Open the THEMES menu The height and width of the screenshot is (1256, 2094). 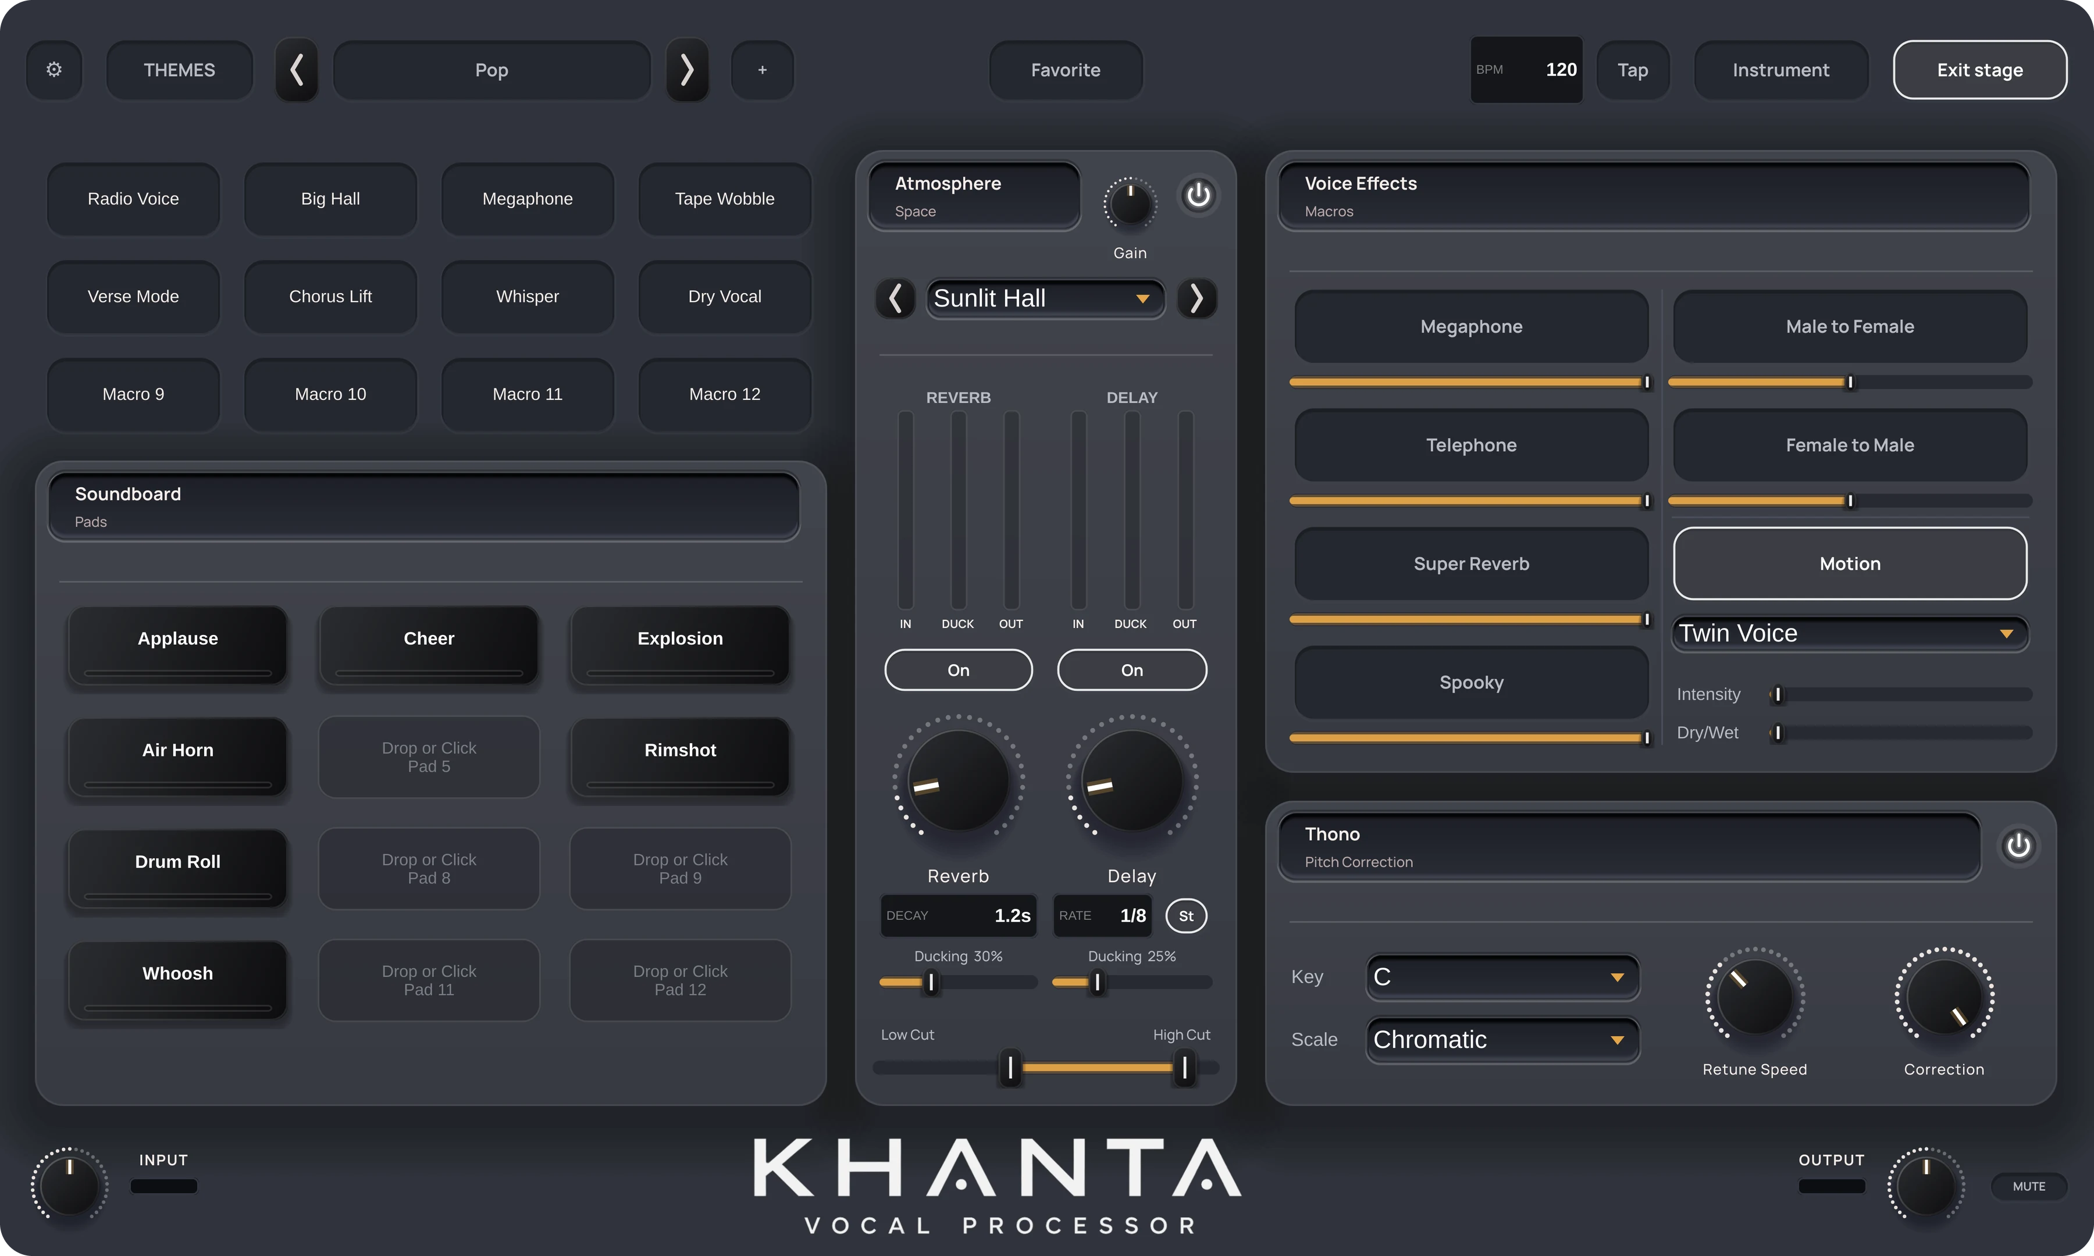[x=179, y=69]
